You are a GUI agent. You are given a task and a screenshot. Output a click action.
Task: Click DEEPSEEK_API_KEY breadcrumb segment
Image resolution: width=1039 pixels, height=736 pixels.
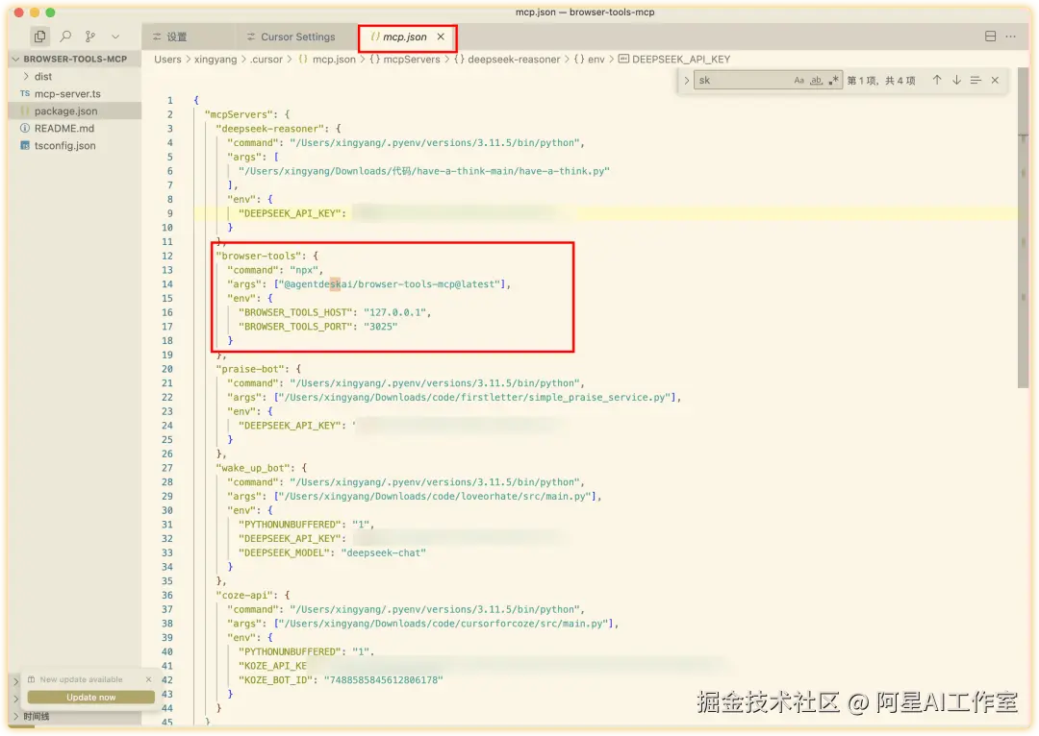click(x=674, y=60)
